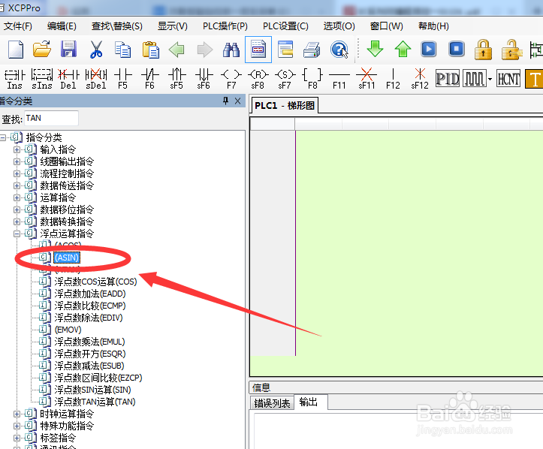Open the 窗口(W) menu

(x=386, y=26)
